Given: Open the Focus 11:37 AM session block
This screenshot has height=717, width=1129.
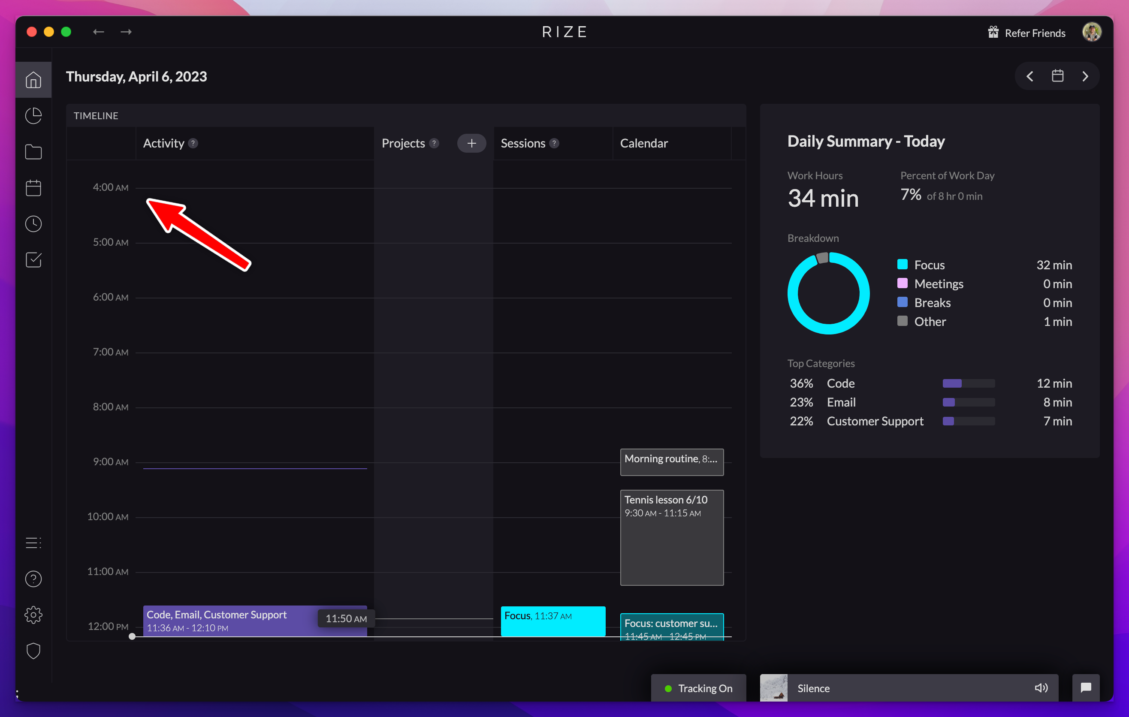Looking at the screenshot, I should (x=553, y=621).
